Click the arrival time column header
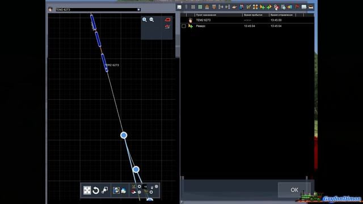 click(x=256, y=15)
